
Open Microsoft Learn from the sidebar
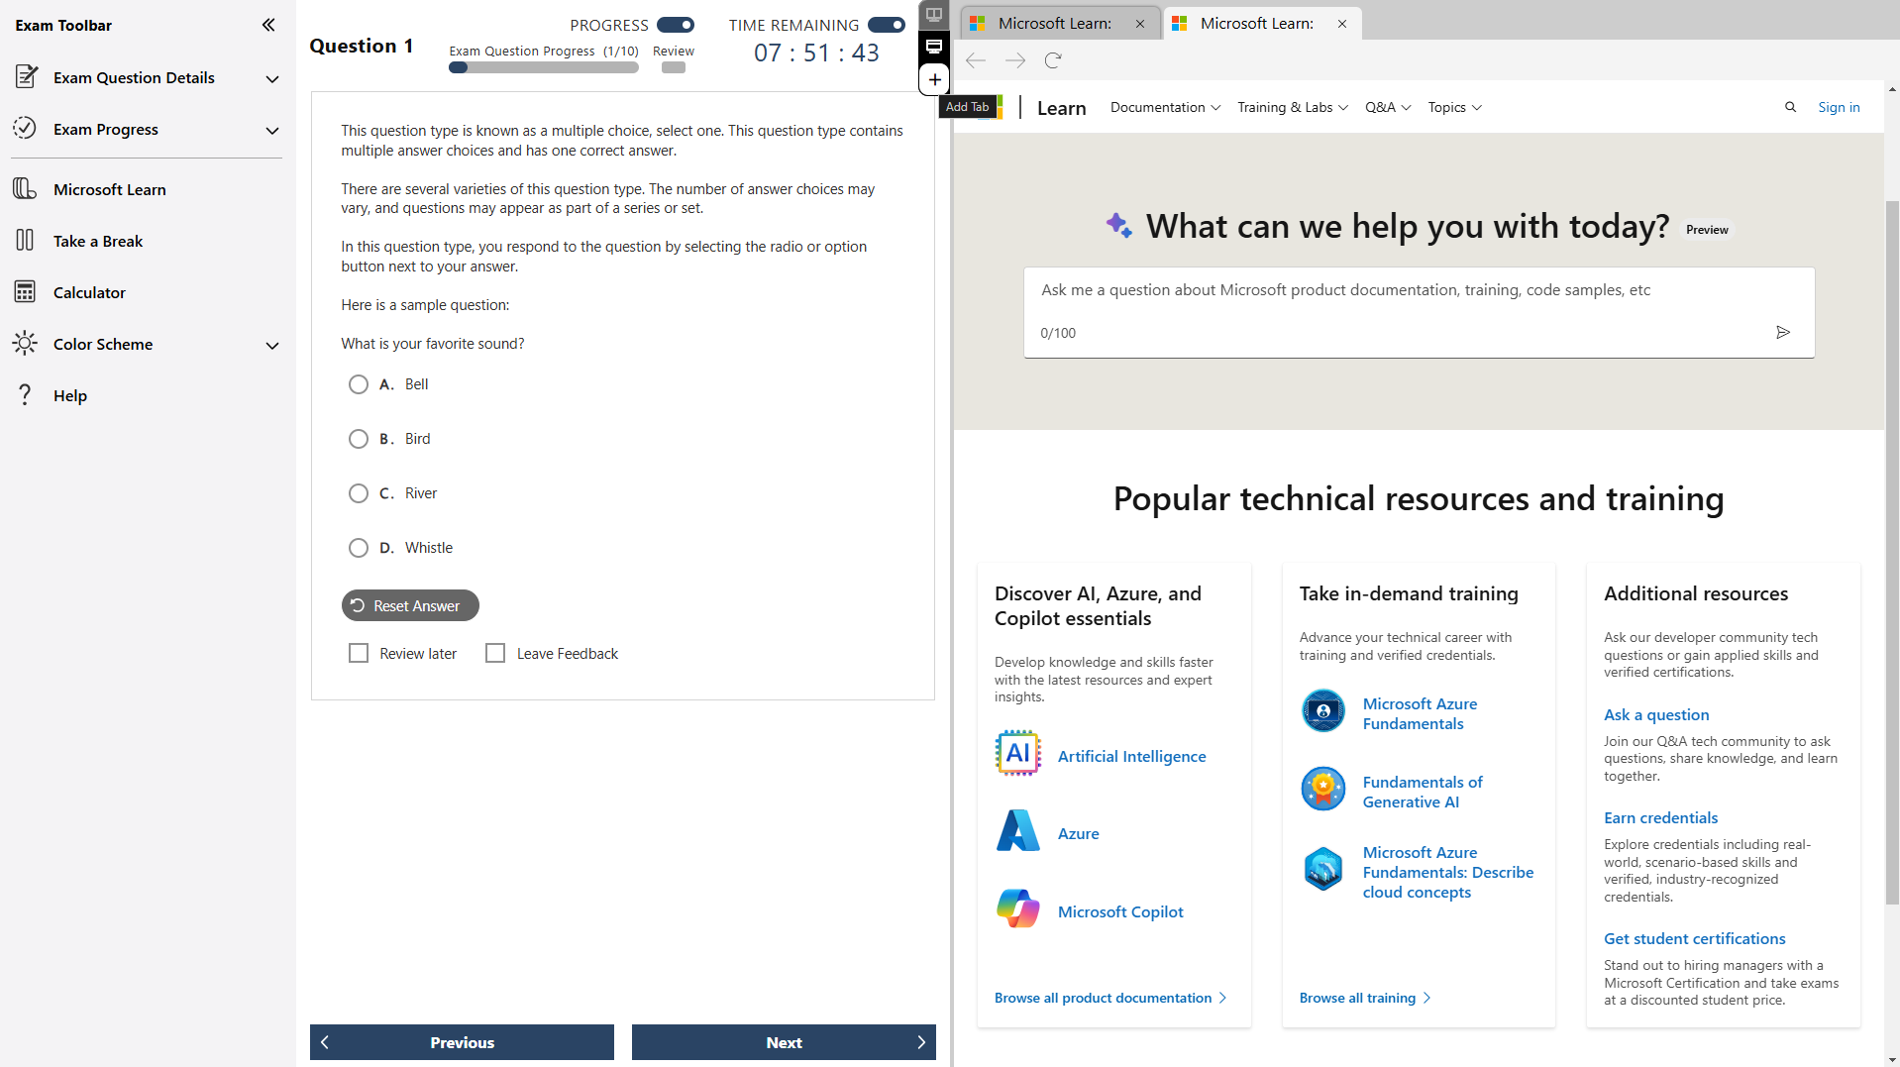click(109, 188)
